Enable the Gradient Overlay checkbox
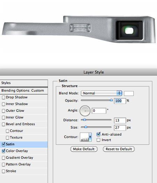 [3, 158]
